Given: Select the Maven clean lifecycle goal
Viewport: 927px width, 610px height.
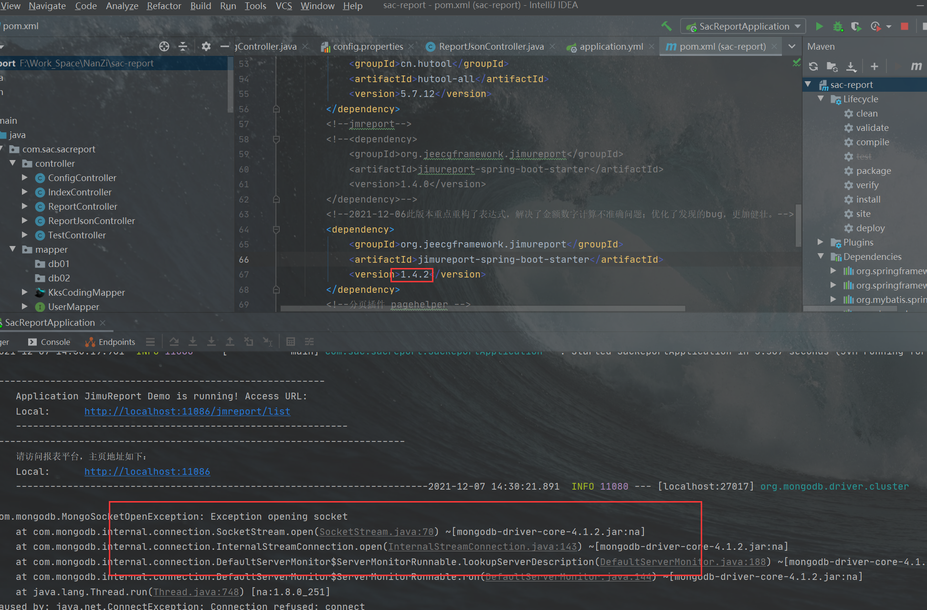Looking at the screenshot, I should click(x=866, y=113).
